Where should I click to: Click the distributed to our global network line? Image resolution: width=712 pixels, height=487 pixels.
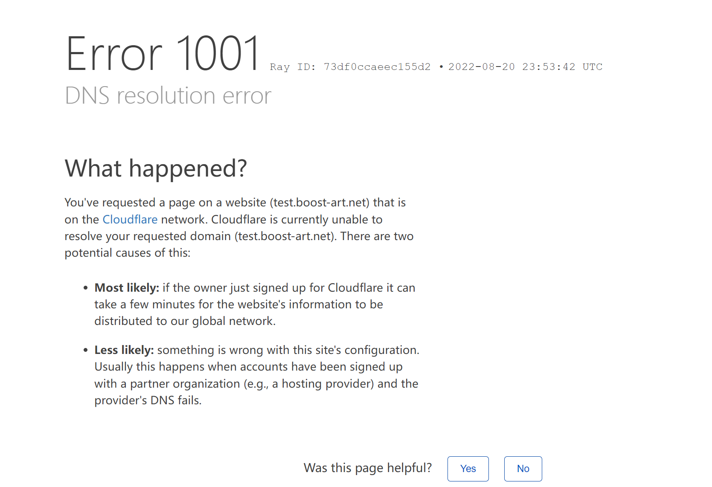point(185,321)
